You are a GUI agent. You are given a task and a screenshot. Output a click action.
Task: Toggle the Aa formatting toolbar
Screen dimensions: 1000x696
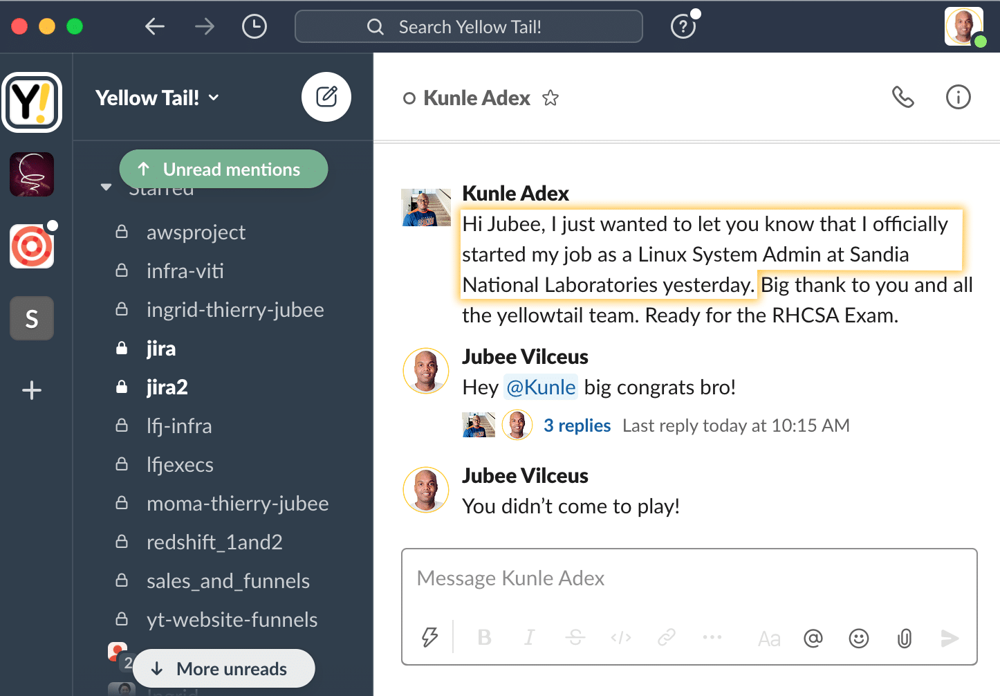pyautogui.click(x=769, y=638)
